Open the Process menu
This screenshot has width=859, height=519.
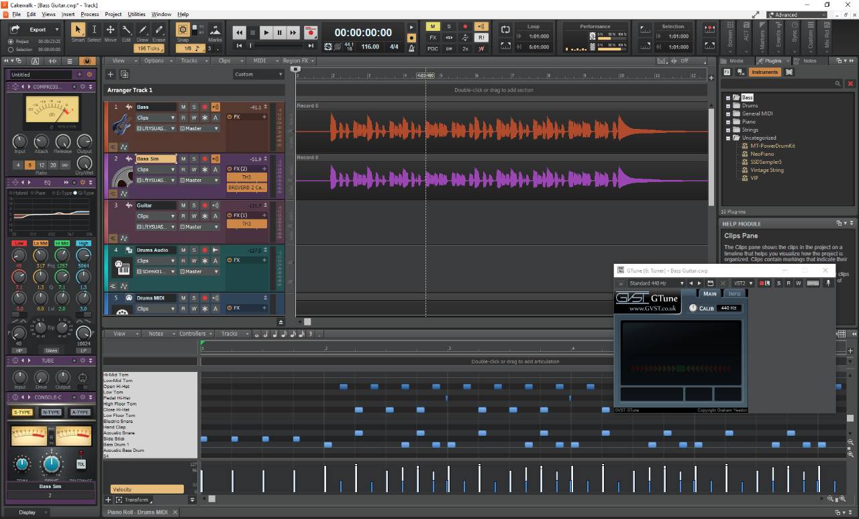coord(90,14)
